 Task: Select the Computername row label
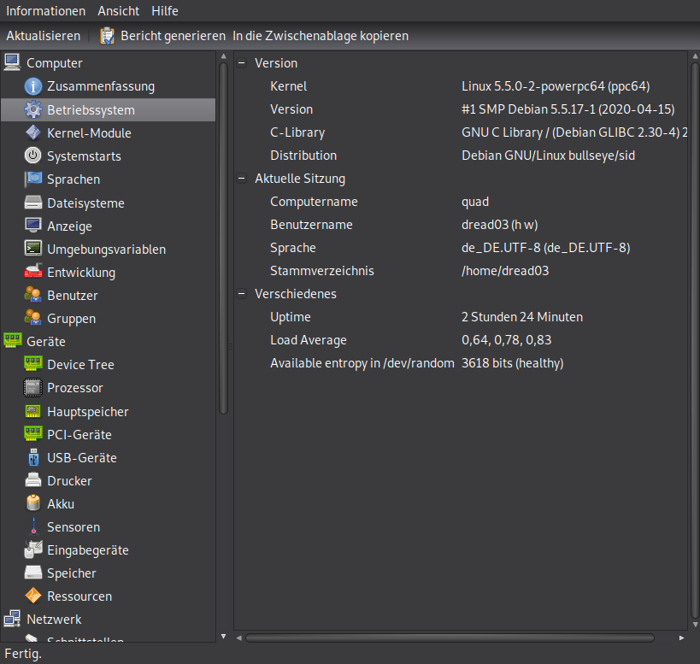pyautogui.click(x=314, y=202)
